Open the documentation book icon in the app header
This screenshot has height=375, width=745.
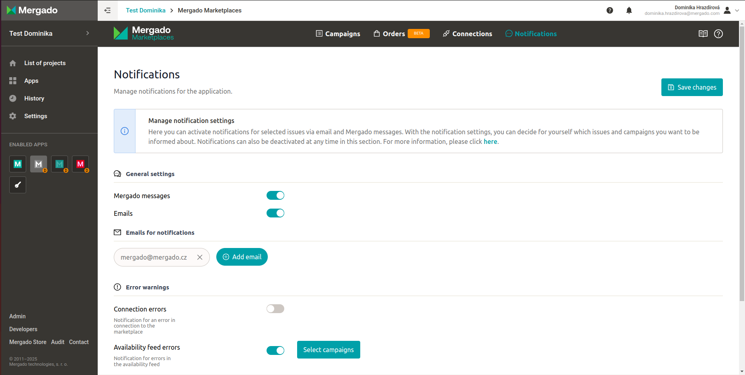point(703,34)
